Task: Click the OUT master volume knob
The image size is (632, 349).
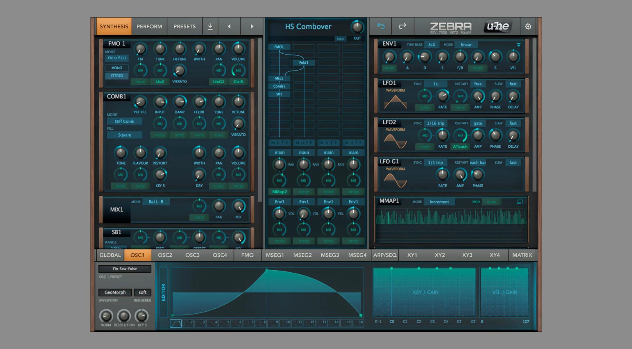Action: point(357,27)
